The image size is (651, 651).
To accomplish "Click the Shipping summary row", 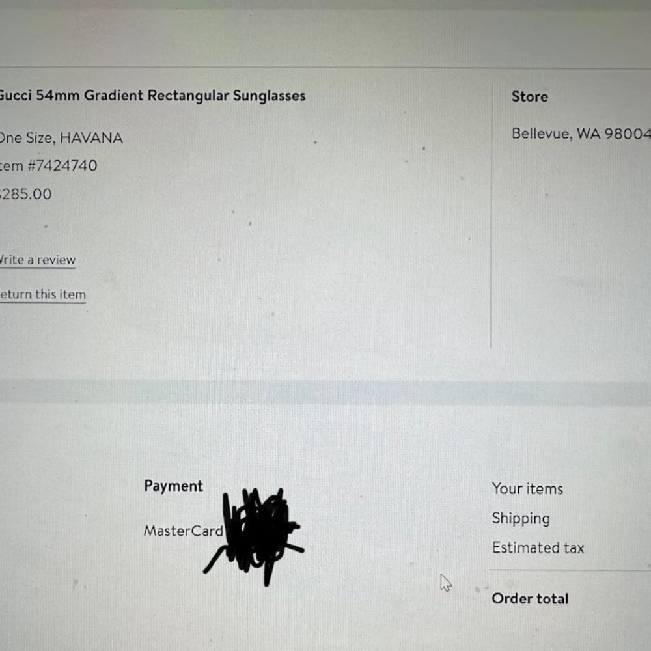I will pyautogui.click(x=571, y=519).
